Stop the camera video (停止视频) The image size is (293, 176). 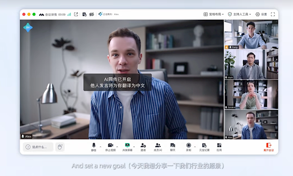(110, 147)
